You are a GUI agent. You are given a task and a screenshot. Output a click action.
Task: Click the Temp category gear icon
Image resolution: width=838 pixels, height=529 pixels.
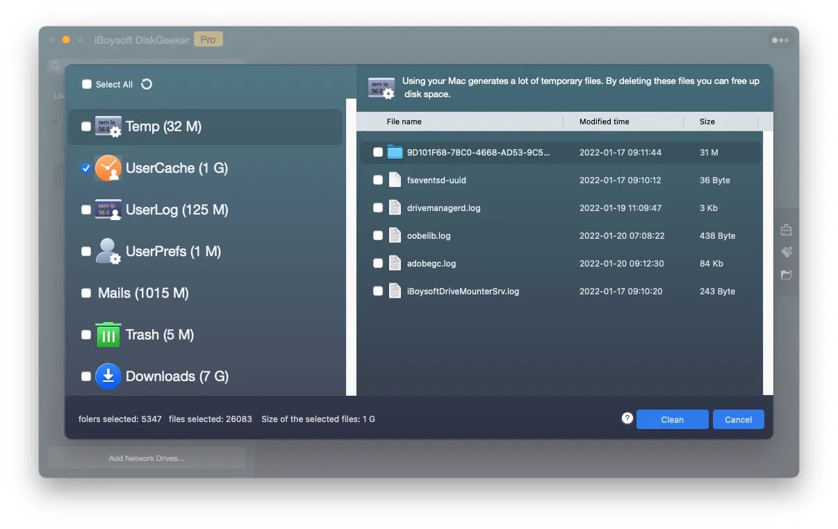[108, 126]
